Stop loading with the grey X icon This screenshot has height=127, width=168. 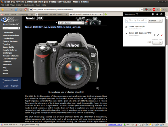click(x=21, y=10)
